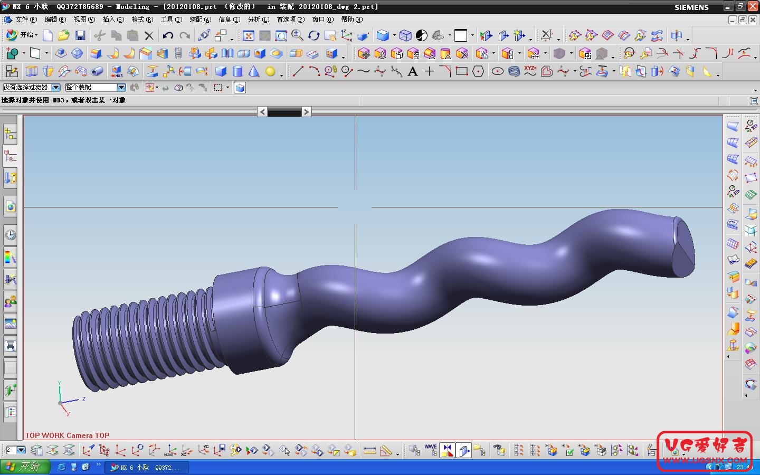
Task: Click the WAVE Geometry Linker icon
Action: click(x=431, y=450)
